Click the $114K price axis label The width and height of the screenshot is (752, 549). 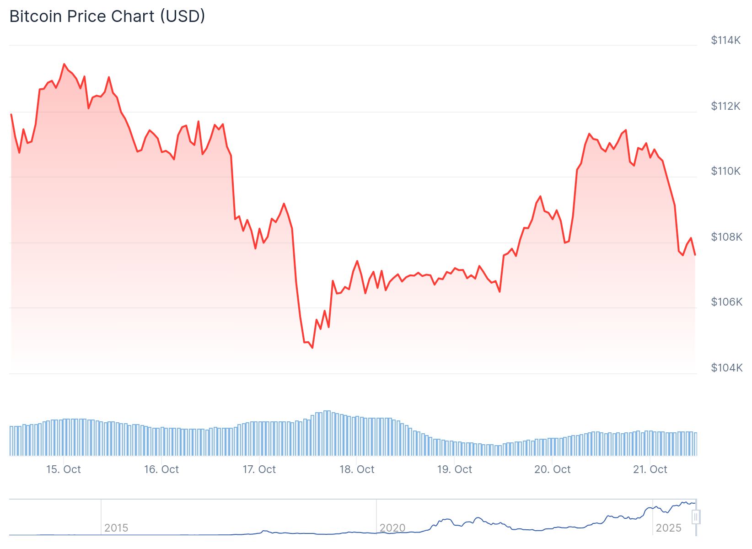pos(725,40)
